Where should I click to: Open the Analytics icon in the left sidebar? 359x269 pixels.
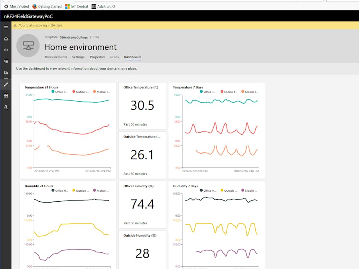[6, 72]
